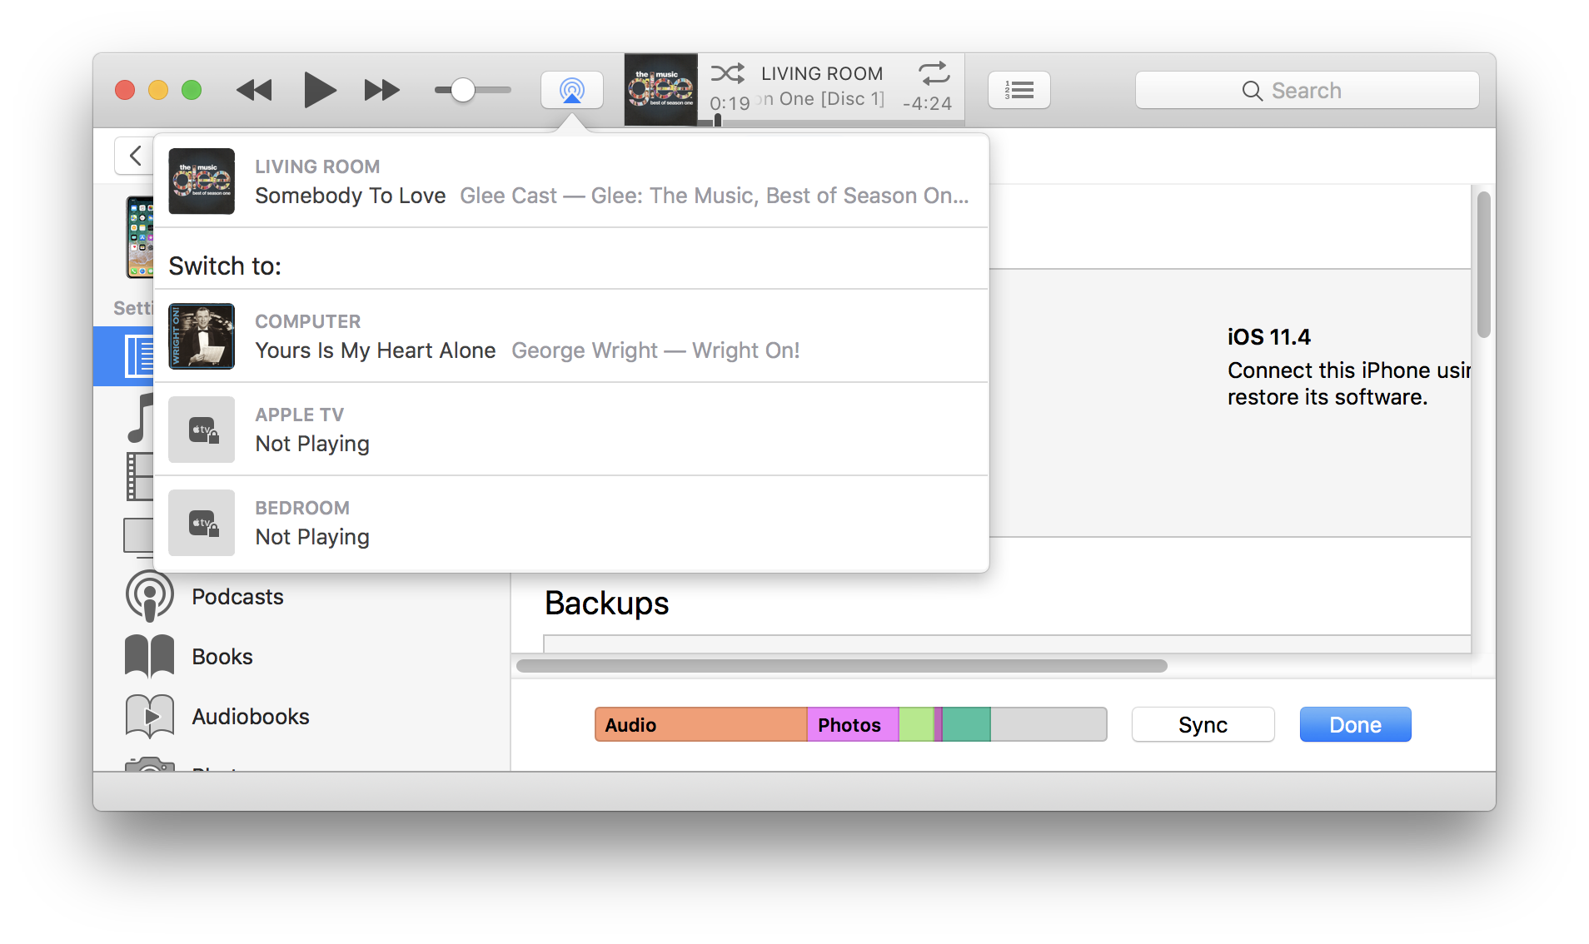Click the remaining time -4:24
Viewport: 1589px width, 944px height.
point(927,103)
